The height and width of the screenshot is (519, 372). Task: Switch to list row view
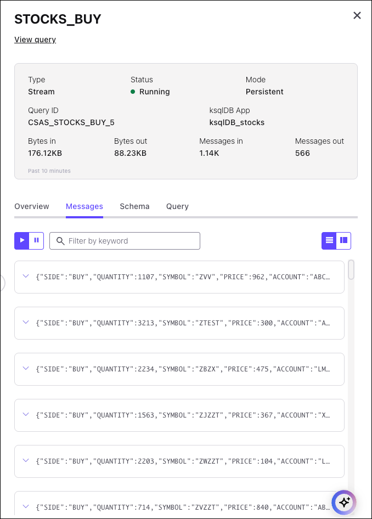pos(329,240)
